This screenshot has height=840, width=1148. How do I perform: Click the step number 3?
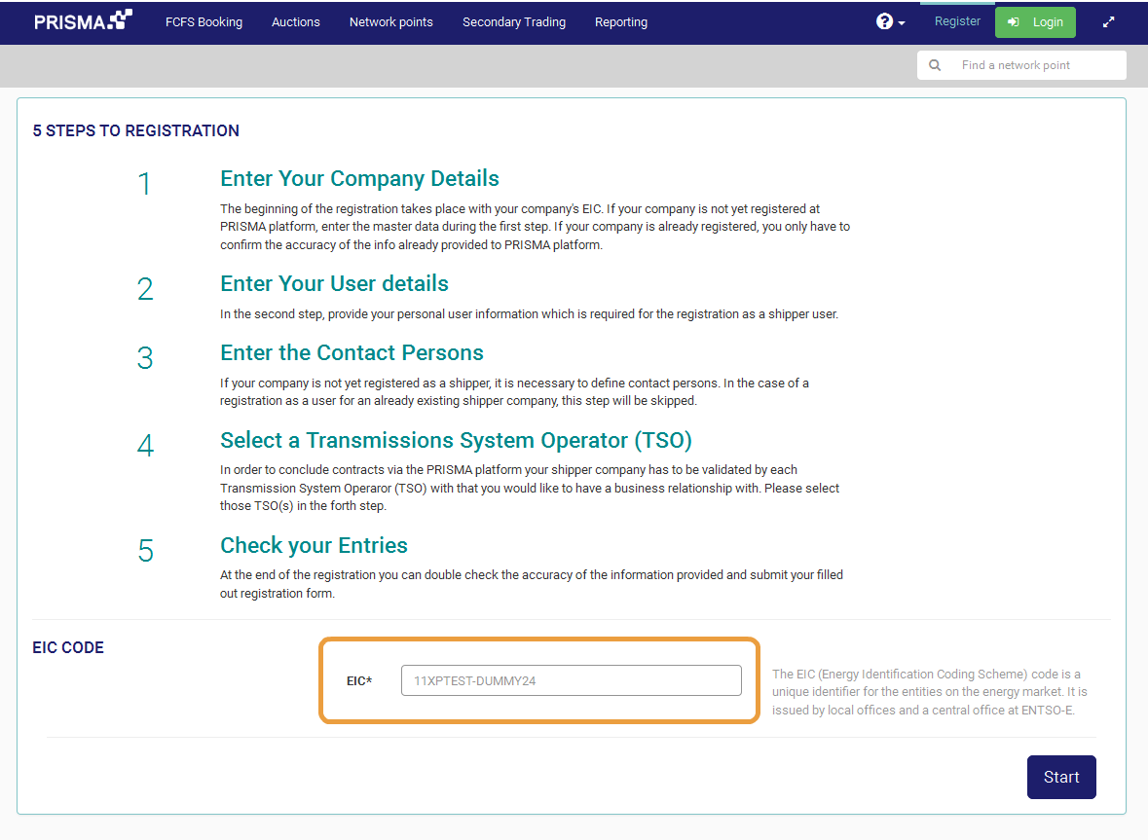click(x=145, y=358)
